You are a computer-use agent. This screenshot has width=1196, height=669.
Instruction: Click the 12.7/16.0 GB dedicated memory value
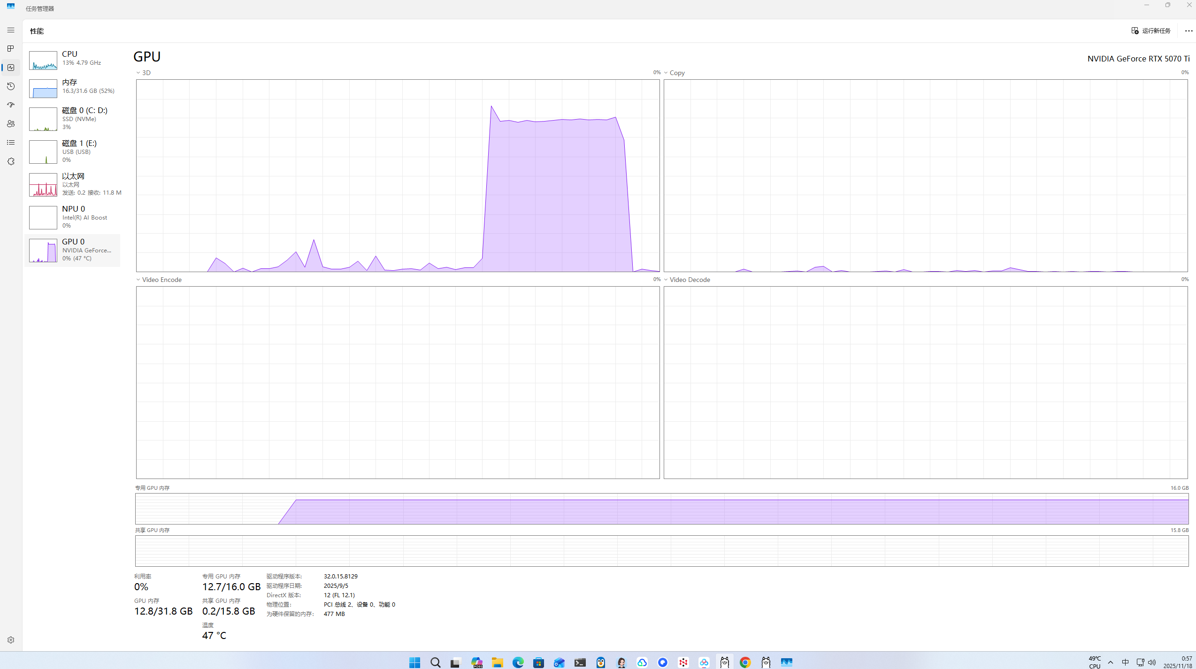231,587
